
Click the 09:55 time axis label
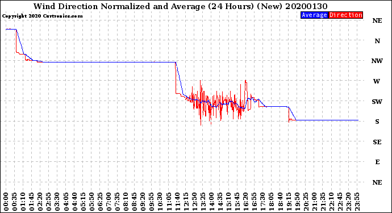[x=152, y=202]
